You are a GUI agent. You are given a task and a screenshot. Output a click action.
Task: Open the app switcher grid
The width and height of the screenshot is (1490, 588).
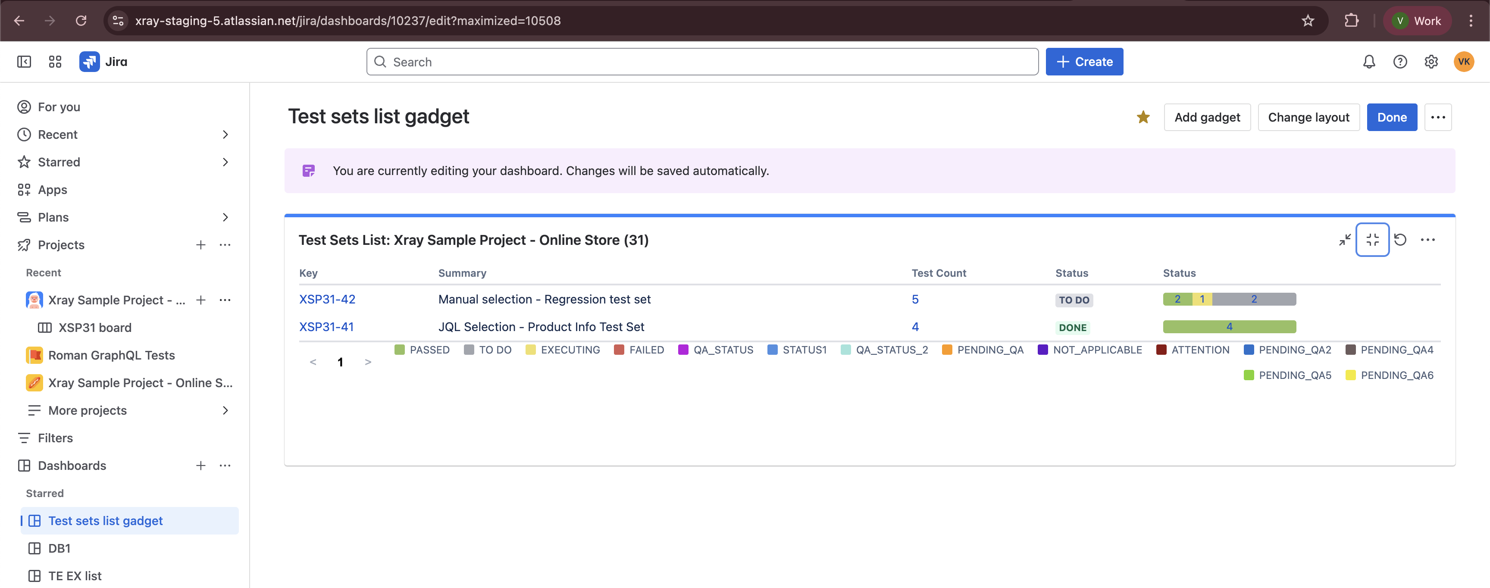55,62
